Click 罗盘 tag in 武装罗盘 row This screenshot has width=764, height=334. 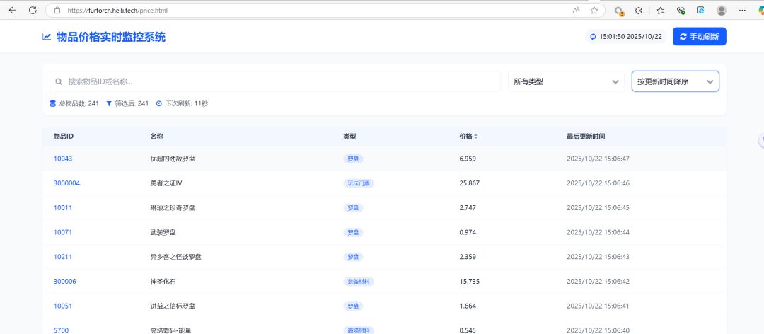point(353,232)
